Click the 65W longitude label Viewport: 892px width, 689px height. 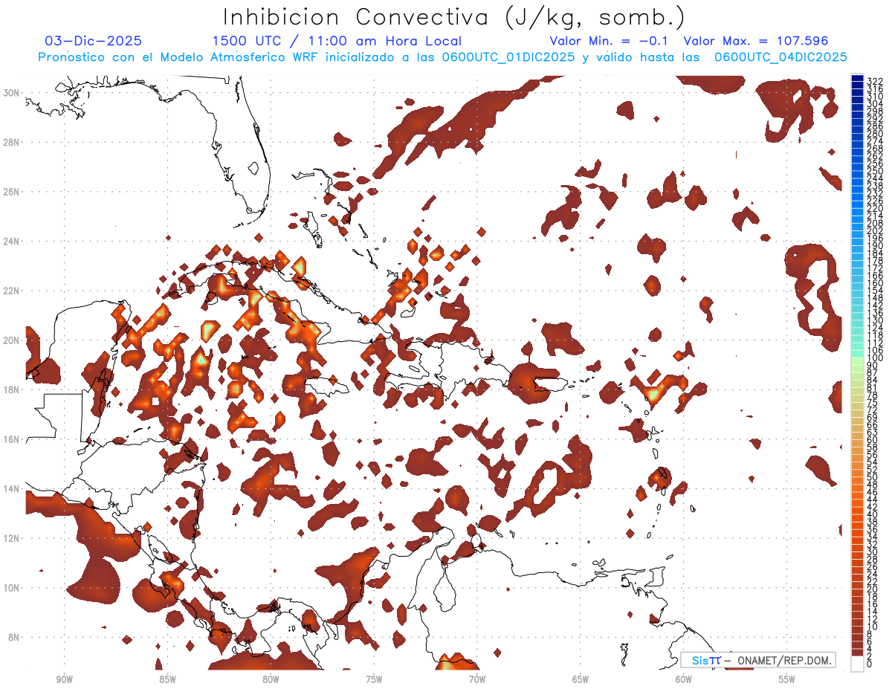tap(581, 679)
